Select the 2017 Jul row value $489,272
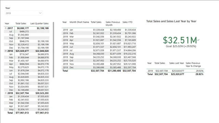This screenshot has width=219, height=123. 24,31
